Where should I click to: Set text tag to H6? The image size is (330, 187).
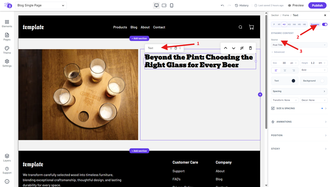point(304,24)
